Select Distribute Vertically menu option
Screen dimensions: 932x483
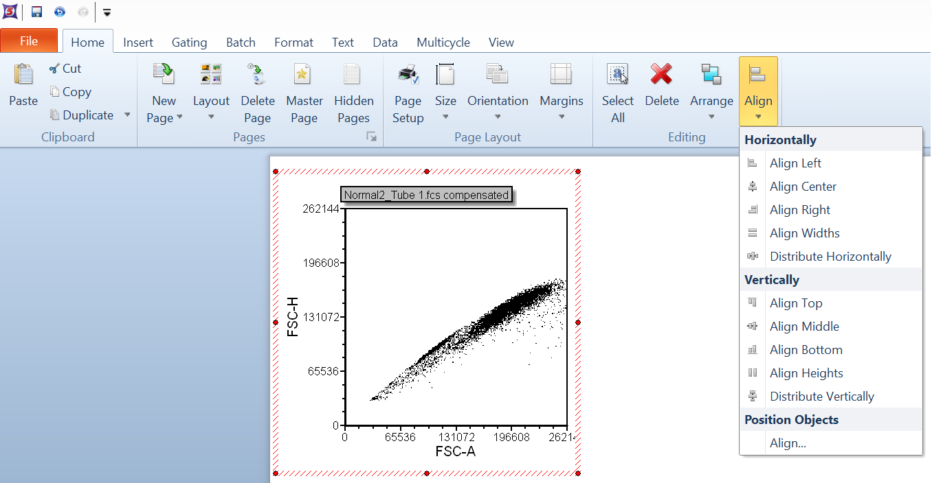click(x=821, y=397)
